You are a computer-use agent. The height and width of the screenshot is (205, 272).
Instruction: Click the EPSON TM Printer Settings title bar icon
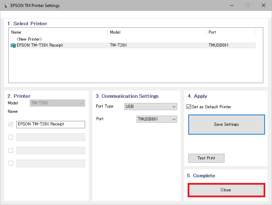[6, 6]
